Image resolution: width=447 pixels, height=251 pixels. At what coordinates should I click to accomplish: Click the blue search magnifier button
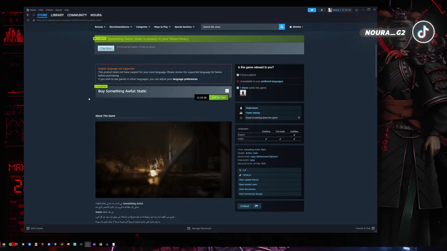(x=282, y=27)
